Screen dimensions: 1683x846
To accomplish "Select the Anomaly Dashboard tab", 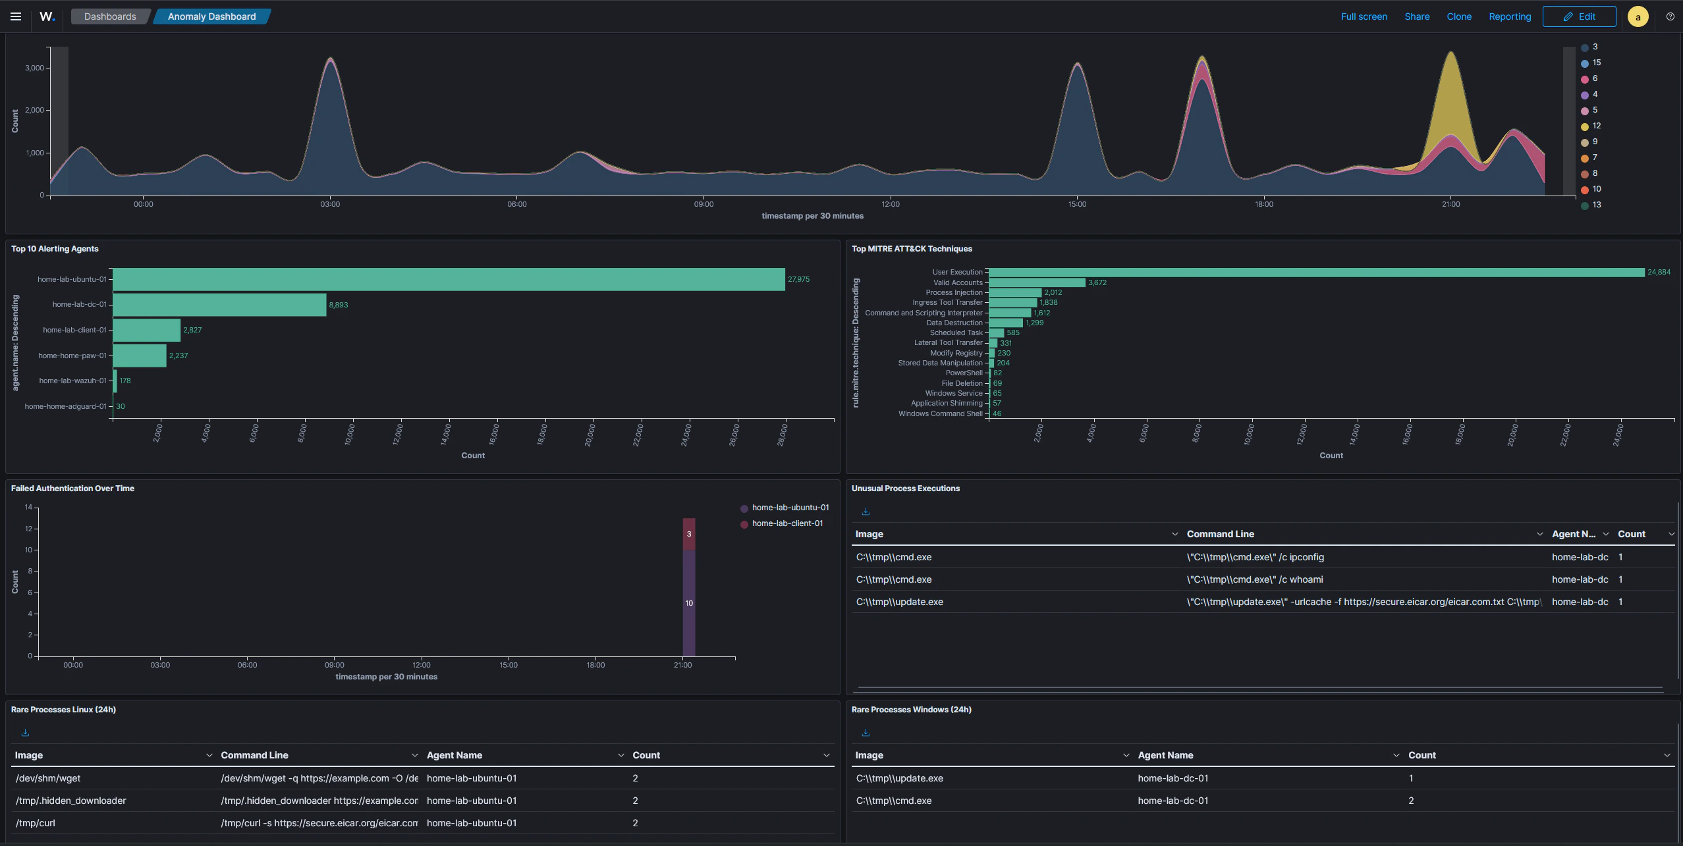I will tap(211, 16).
